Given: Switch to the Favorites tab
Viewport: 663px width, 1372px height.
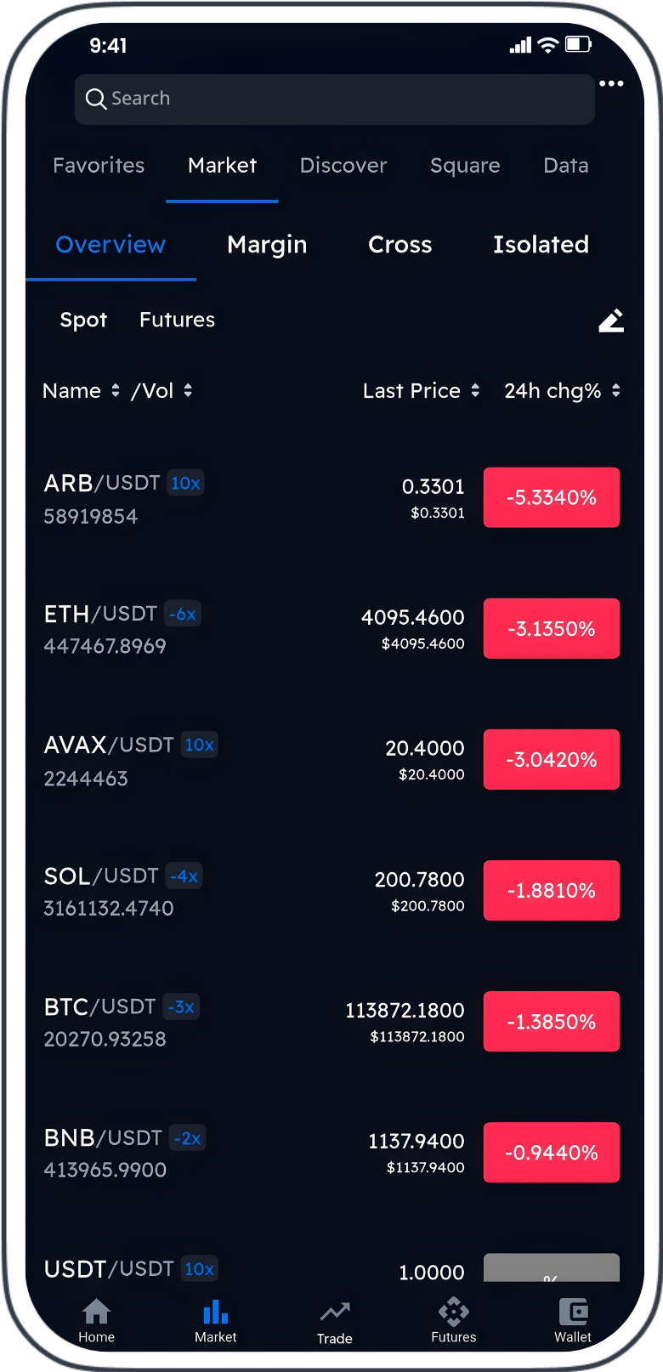Looking at the screenshot, I should pyautogui.click(x=99, y=166).
